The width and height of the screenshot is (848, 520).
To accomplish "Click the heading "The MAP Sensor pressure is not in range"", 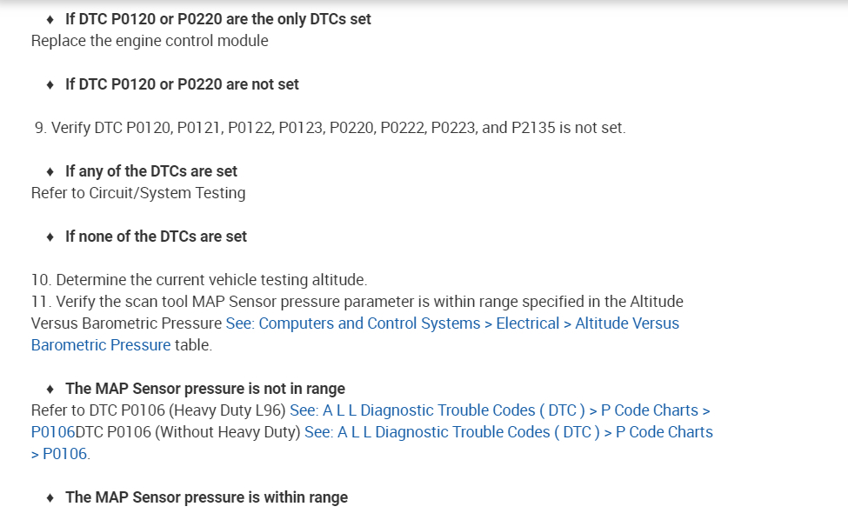I will 204,389.
